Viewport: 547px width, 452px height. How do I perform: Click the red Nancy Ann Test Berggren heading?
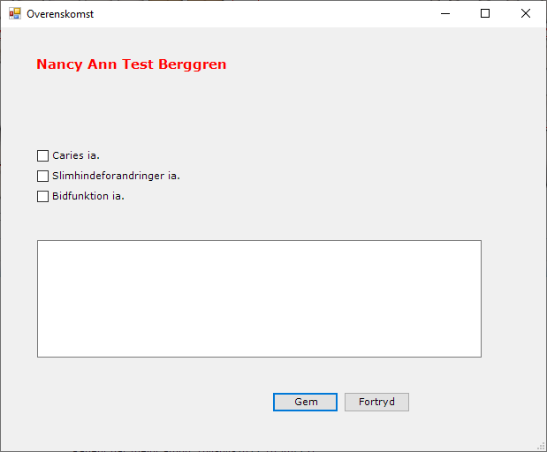pos(131,64)
